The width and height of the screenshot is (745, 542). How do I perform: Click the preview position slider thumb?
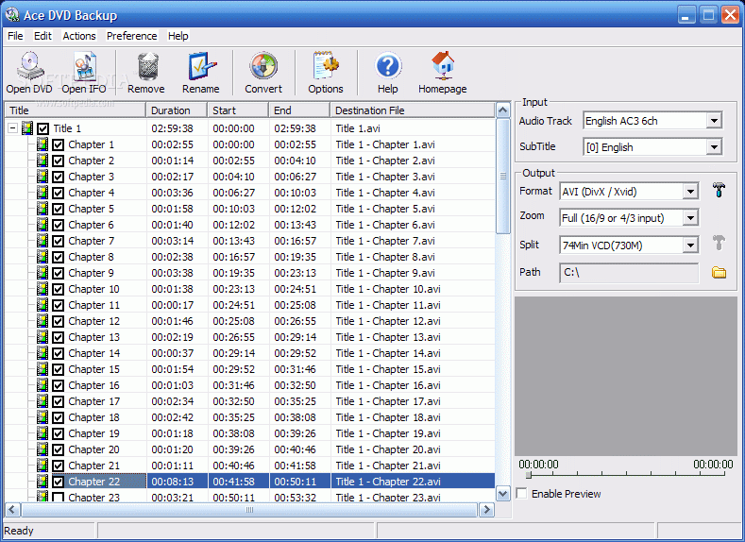[529, 475]
